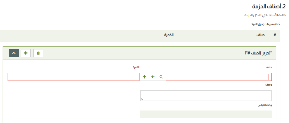Click the وصف description text area
Viewport: 289px width, 123px height.
[206, 96]
